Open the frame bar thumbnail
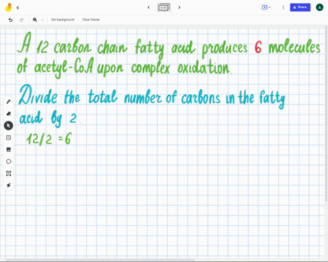Screen dimensions: 328x262 coord(164,8)
